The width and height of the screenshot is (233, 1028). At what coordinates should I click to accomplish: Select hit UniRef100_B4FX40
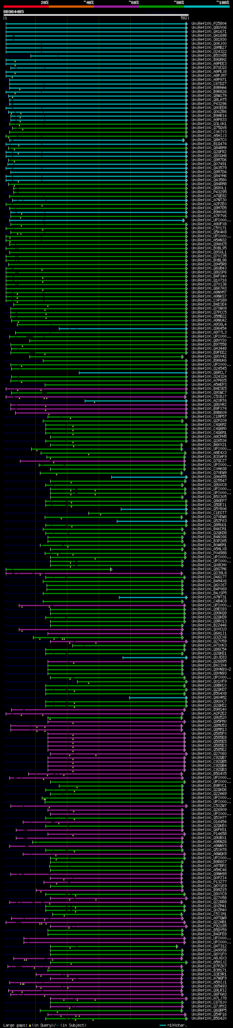click(x=209, y=276)
